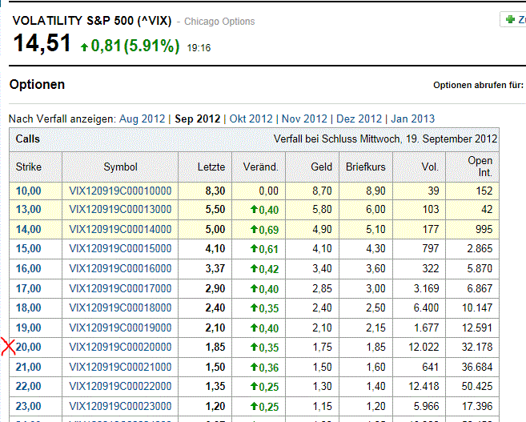The height and width of the screenshot is (422, 526).
Task: Click open interest 995
Action: click(x=484, y=229)
